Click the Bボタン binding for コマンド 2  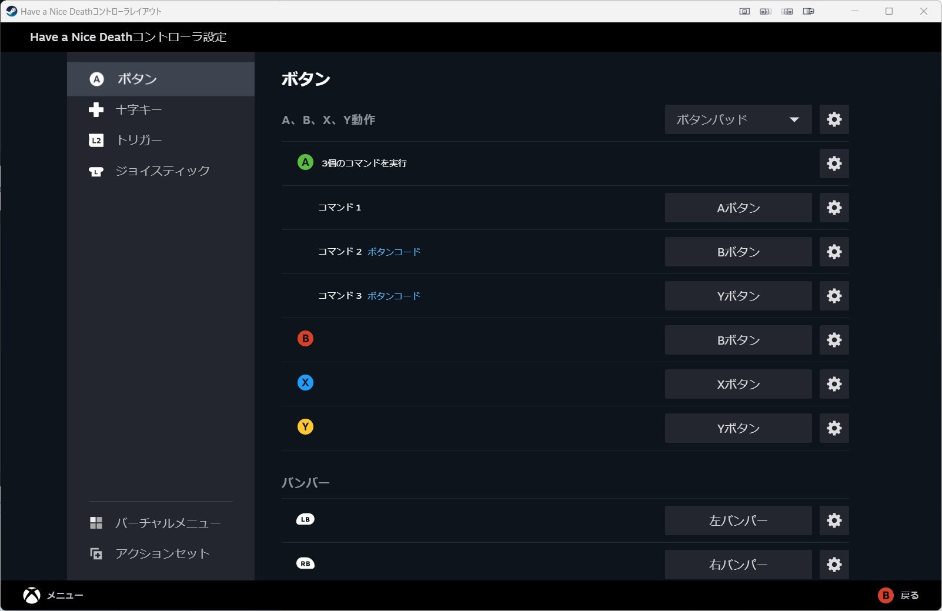tap(738, 252)
